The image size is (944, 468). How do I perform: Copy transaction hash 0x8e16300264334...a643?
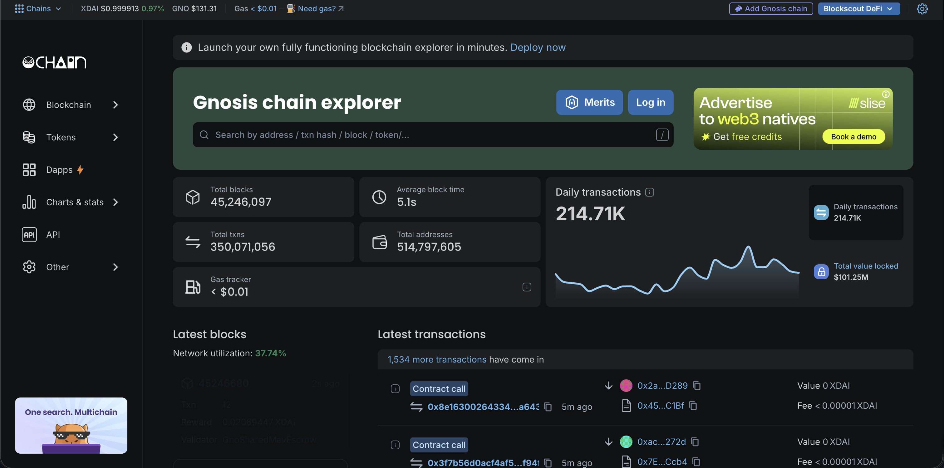coord(548,407)
